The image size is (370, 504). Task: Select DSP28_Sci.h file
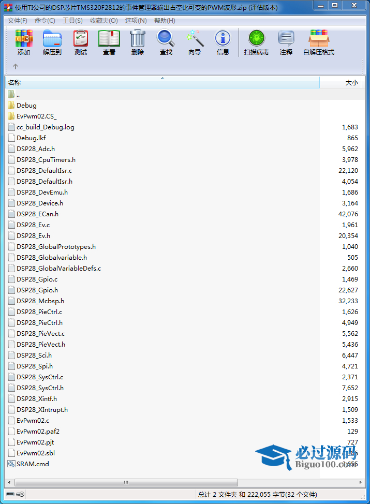(34, 355)
